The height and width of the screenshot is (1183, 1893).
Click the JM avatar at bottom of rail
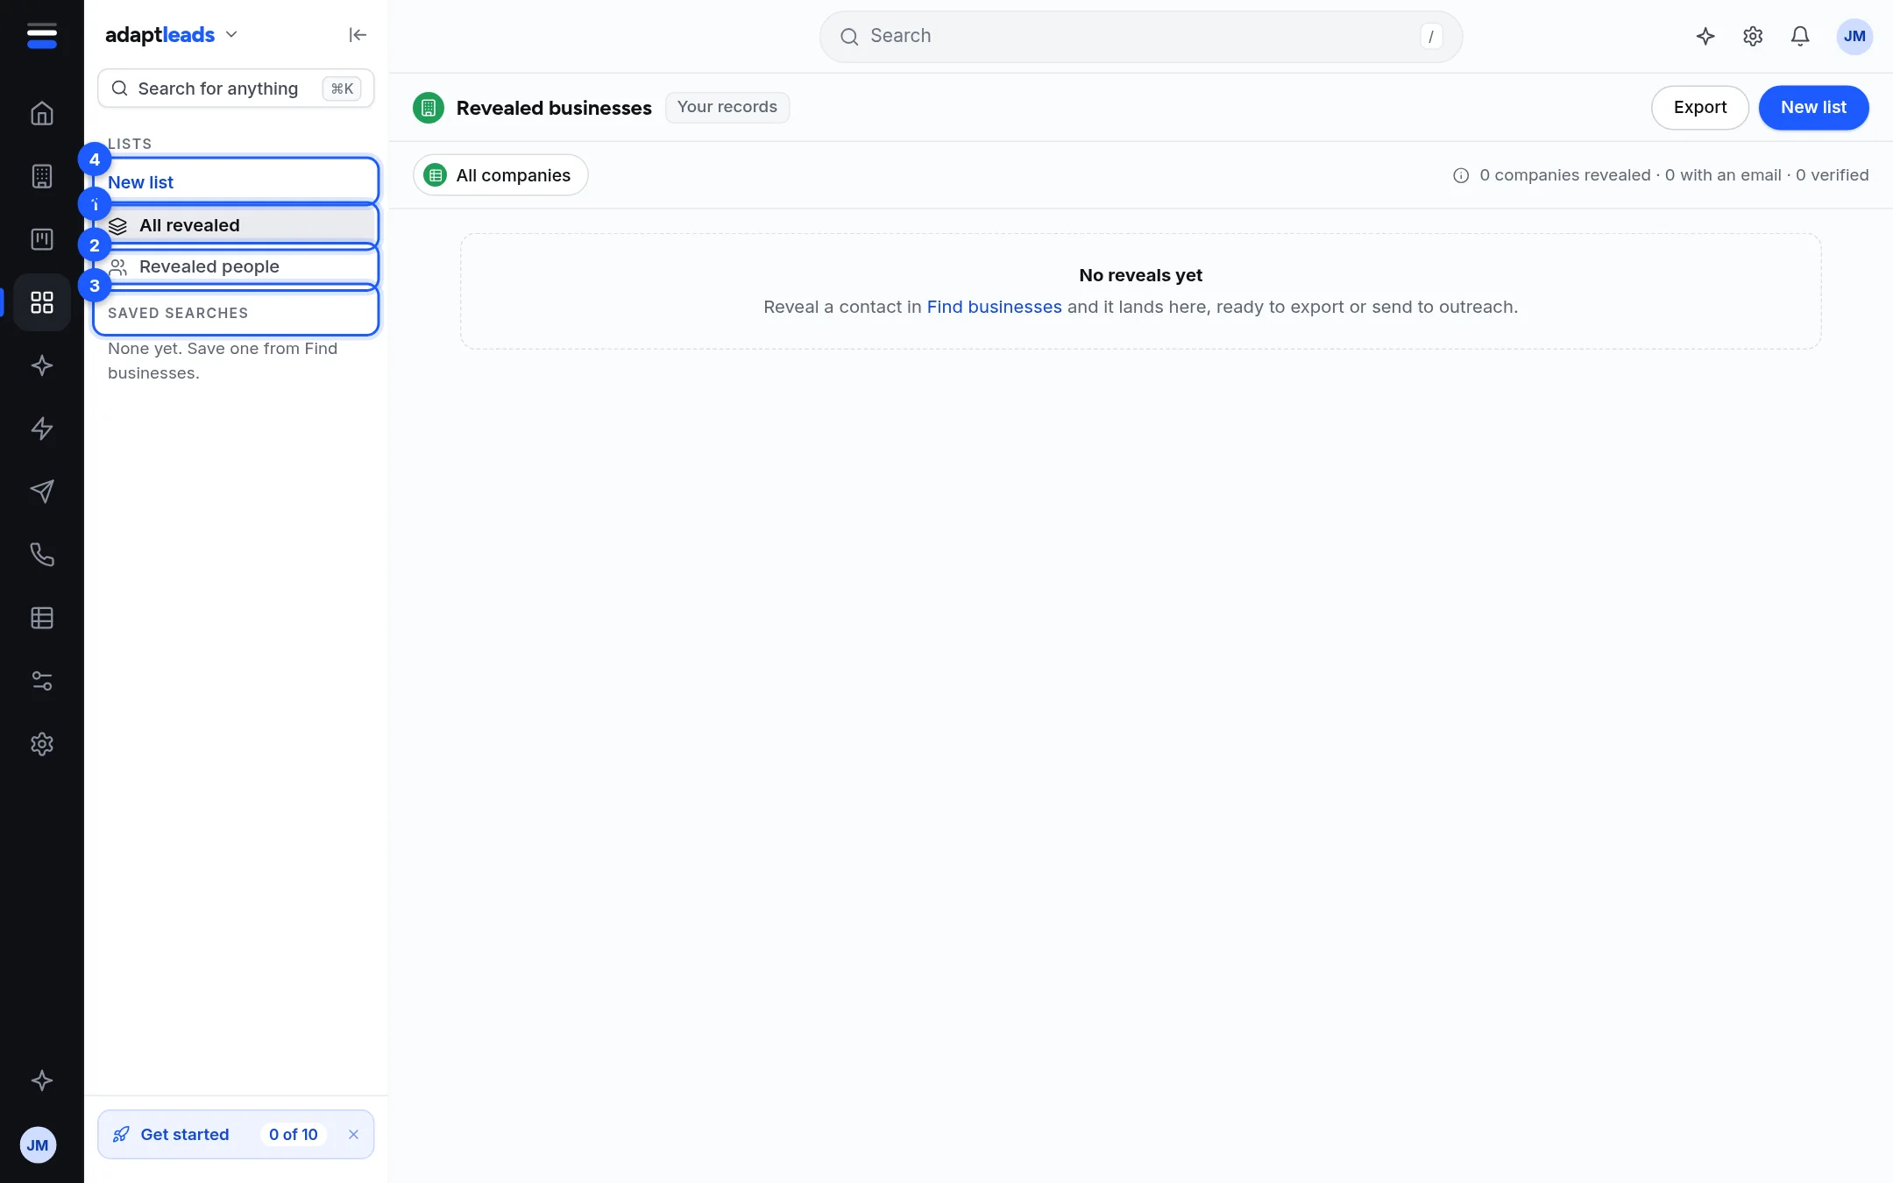coord(38,1145)
